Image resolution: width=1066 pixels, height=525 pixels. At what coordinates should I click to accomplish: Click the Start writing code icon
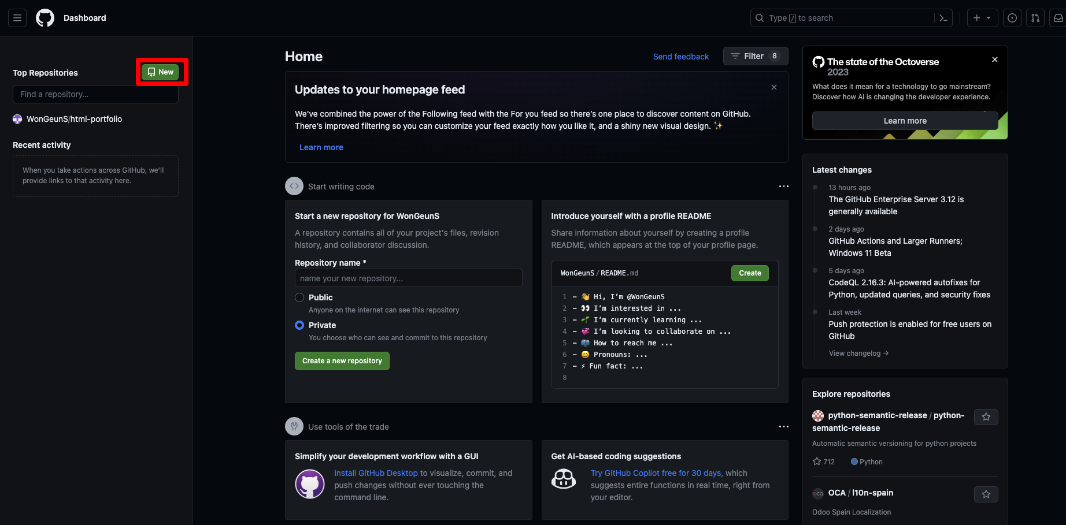(294, 186)
